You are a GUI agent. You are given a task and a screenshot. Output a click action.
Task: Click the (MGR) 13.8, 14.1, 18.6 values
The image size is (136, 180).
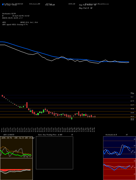tap(29, 22)
